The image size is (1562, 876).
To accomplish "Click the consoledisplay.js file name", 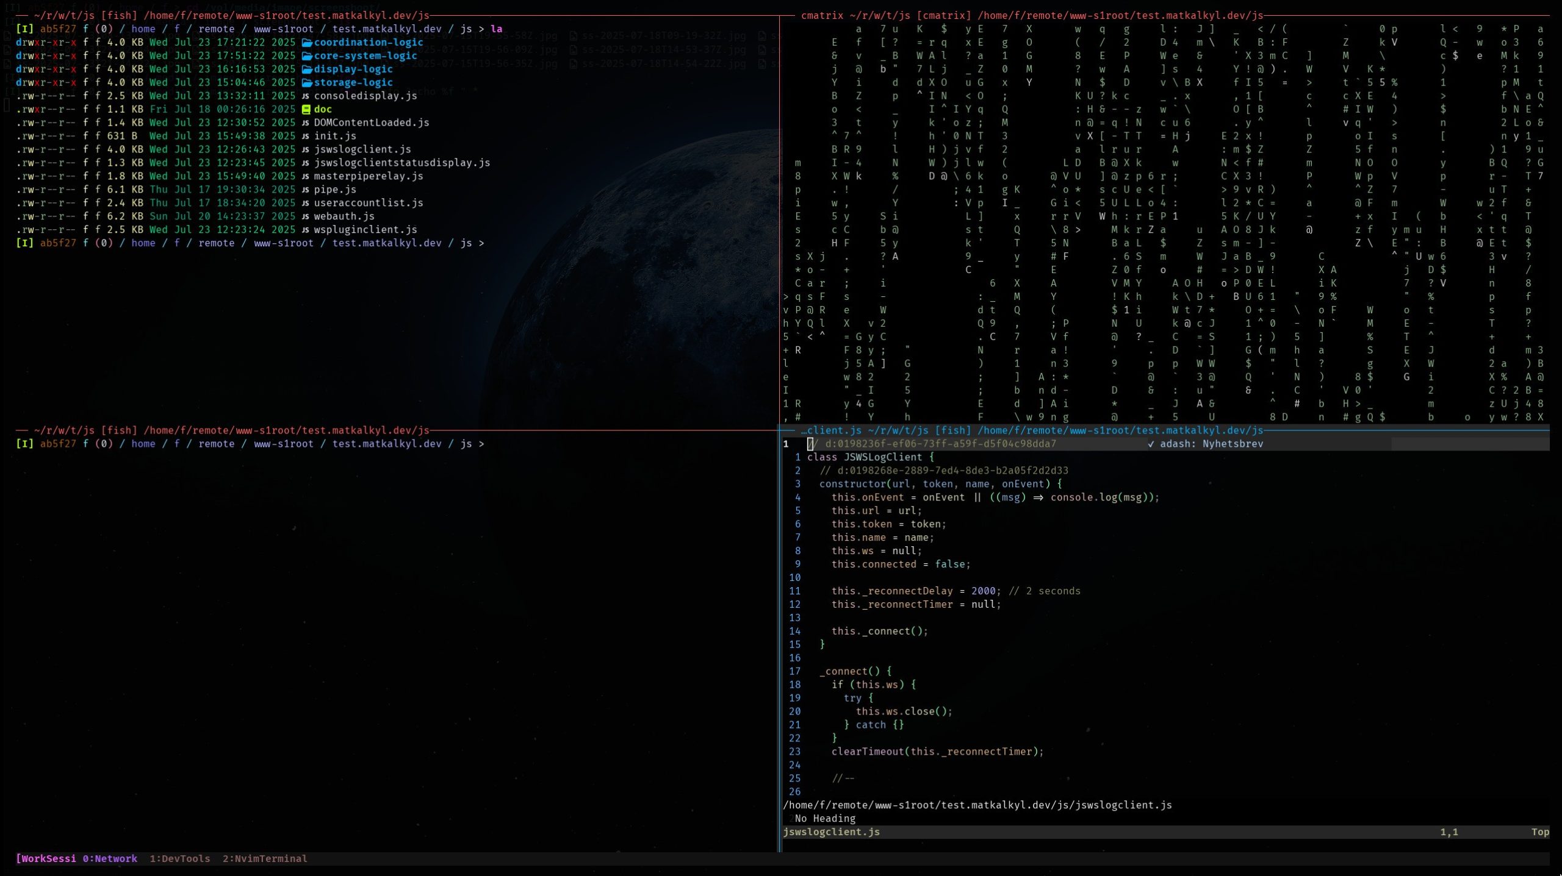I will click(365, 96).
